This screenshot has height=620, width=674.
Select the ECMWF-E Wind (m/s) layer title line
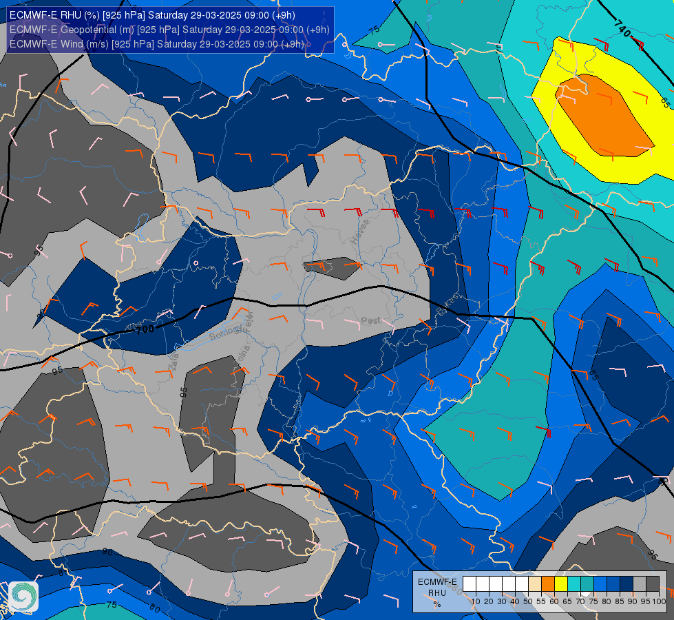pos(156,44)
